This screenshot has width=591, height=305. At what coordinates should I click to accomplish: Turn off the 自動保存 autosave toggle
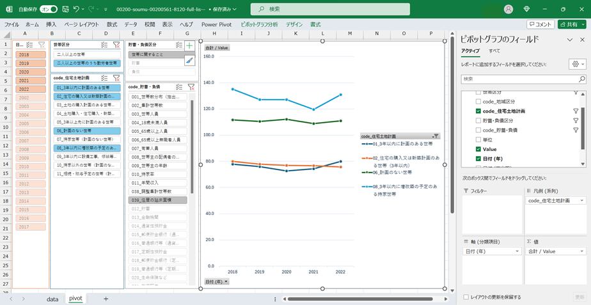pos(49,10)
